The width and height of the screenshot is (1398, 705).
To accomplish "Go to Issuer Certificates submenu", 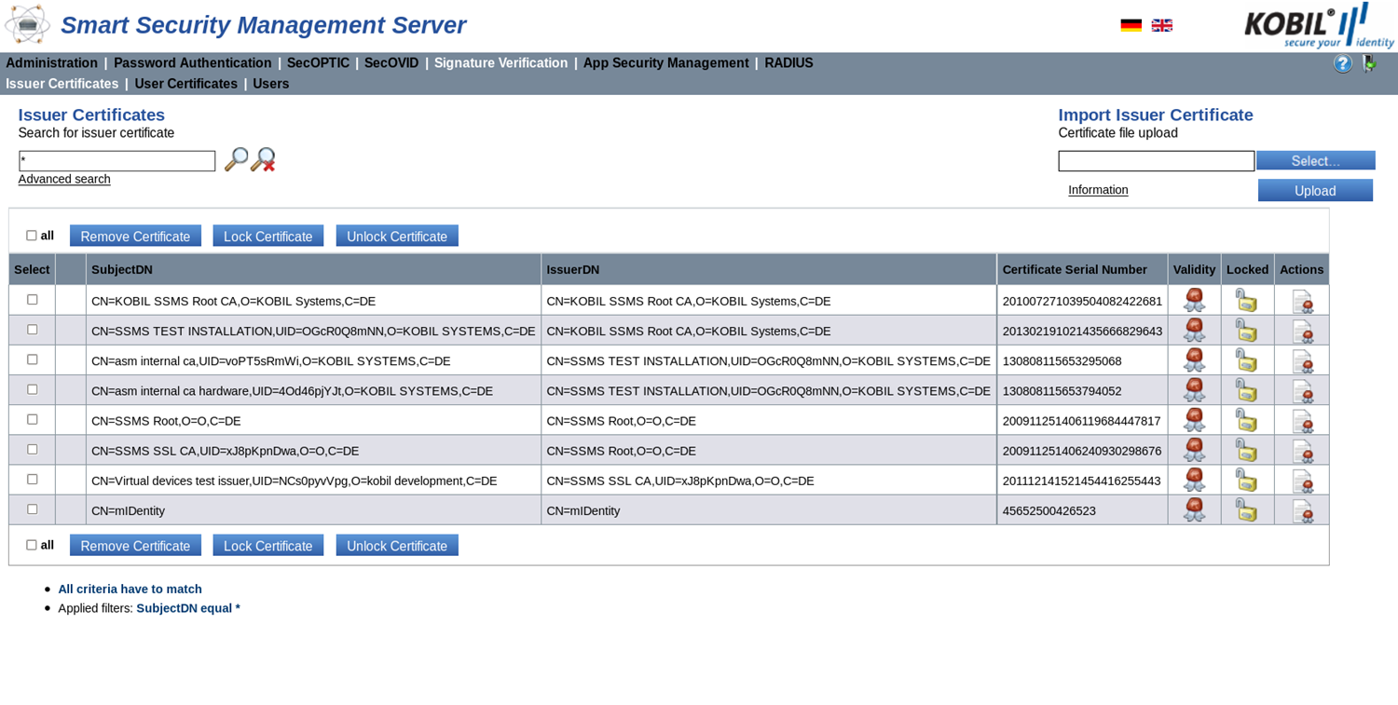I will click(62, 84).
